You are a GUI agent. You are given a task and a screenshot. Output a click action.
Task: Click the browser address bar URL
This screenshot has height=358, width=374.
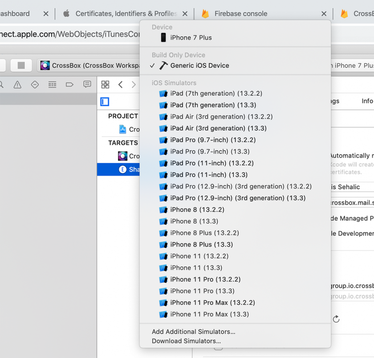tap(69, 34)
